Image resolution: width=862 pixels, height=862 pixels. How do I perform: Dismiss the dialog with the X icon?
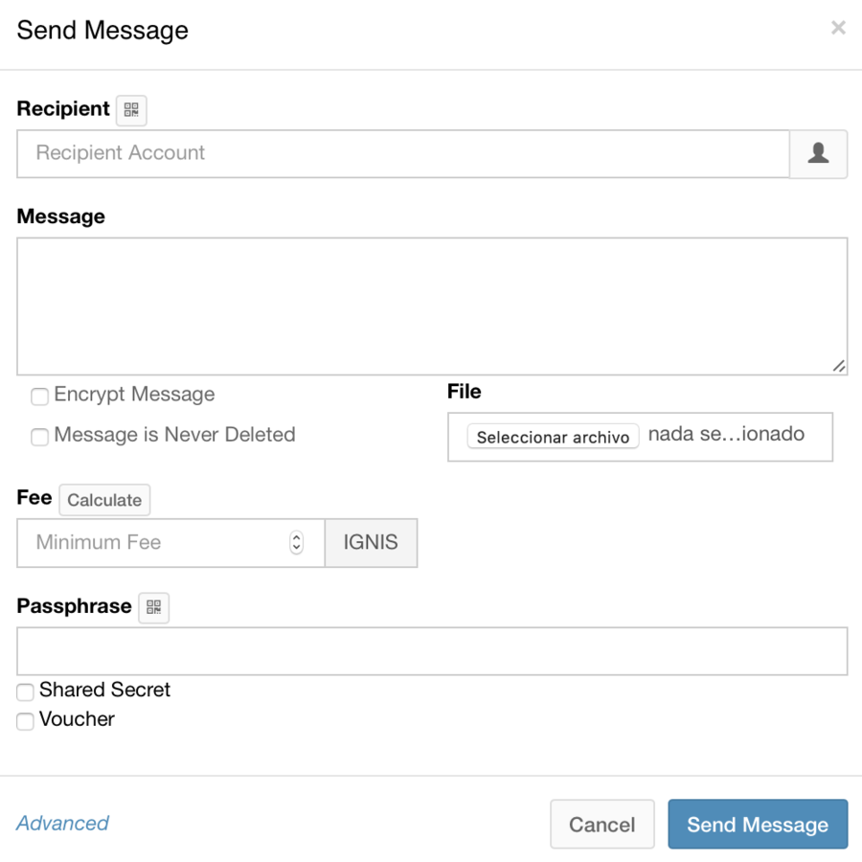[x=838, y=27]
